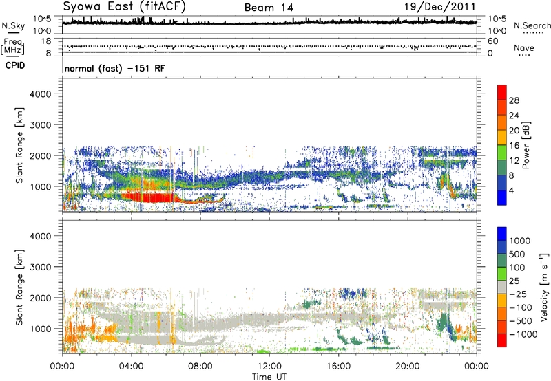The image size is (551, 381).
Task: Click '4000' on the power panel range axis
Action: 41,94
